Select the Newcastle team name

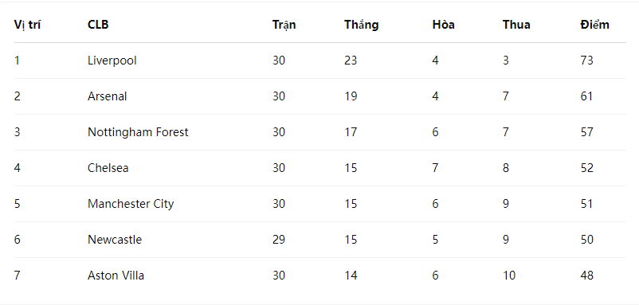115,240
